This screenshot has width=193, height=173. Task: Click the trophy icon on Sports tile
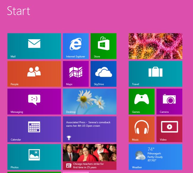pyautogui.click(x=69, y=138)
